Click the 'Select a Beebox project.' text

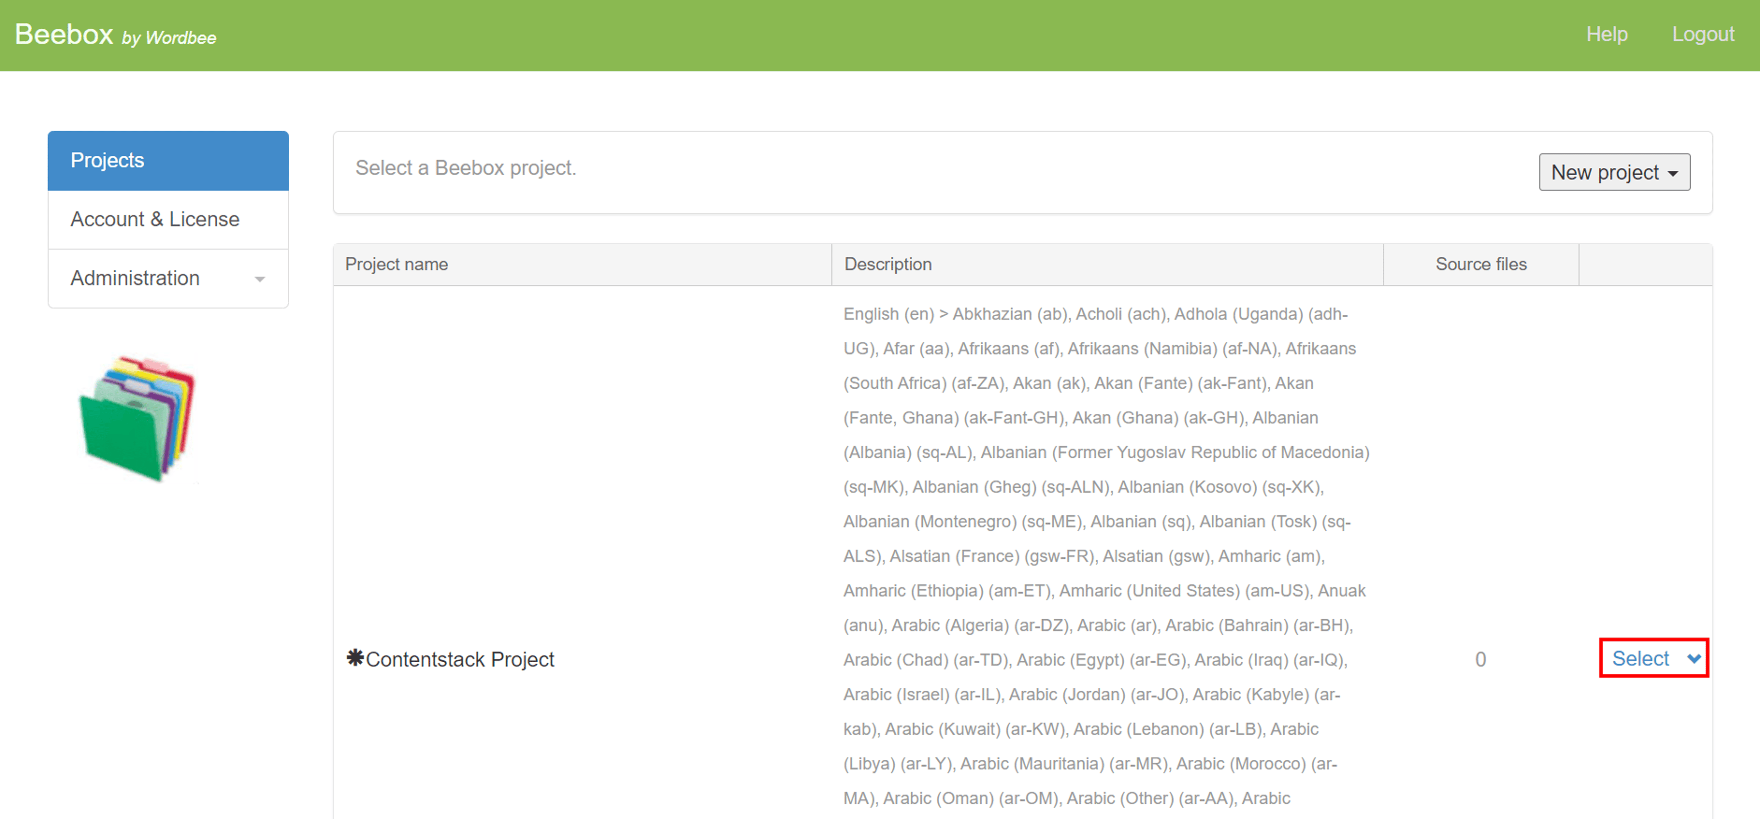pyautogui.click(x=466, y=168)
